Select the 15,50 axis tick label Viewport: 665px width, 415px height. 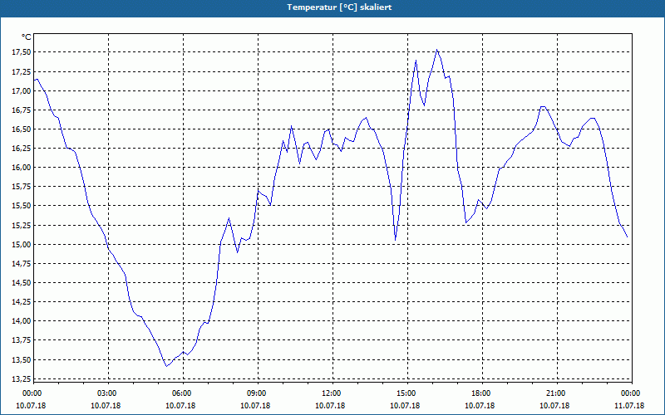[21, 206]
